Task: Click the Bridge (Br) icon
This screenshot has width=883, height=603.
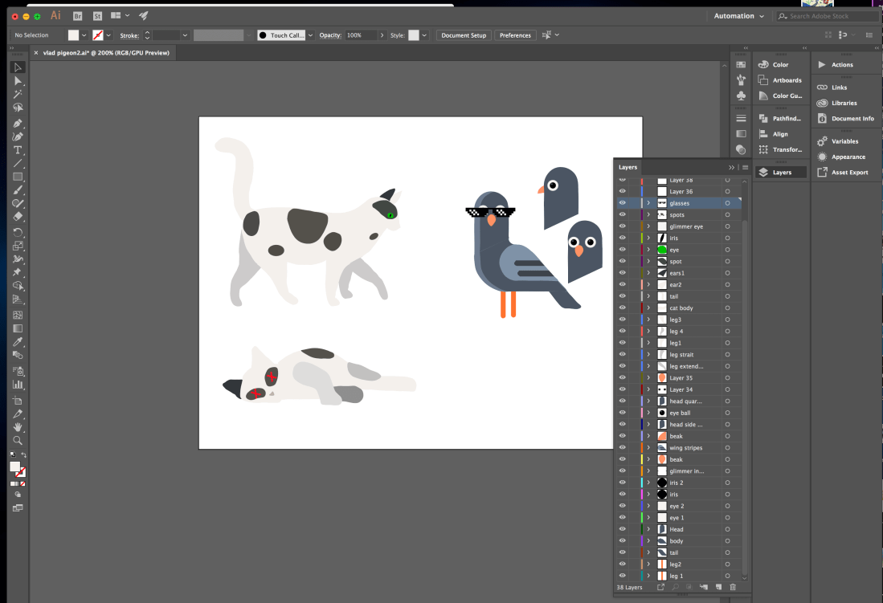Action: click(77, 15)
